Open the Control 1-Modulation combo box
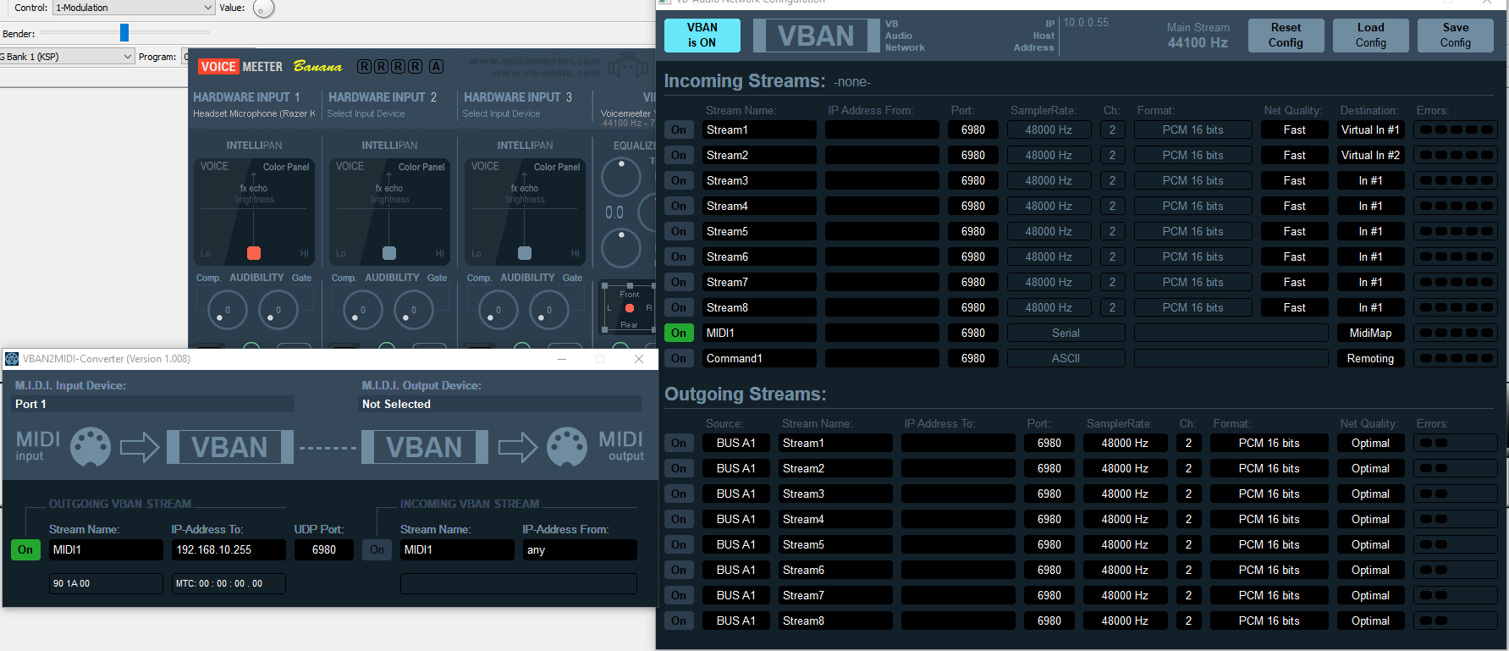Image resolution: width=1509 pixels, height=651 pixels. (x=134, y=8)
